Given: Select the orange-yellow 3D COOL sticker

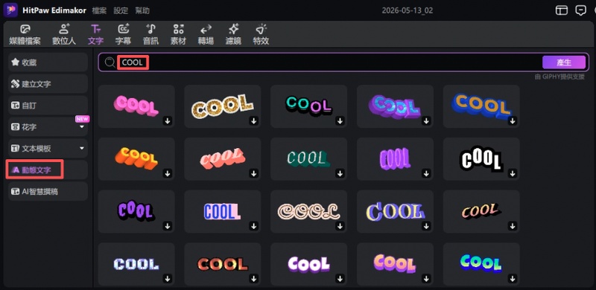Looking at the screenshot, I should (136, 158).
